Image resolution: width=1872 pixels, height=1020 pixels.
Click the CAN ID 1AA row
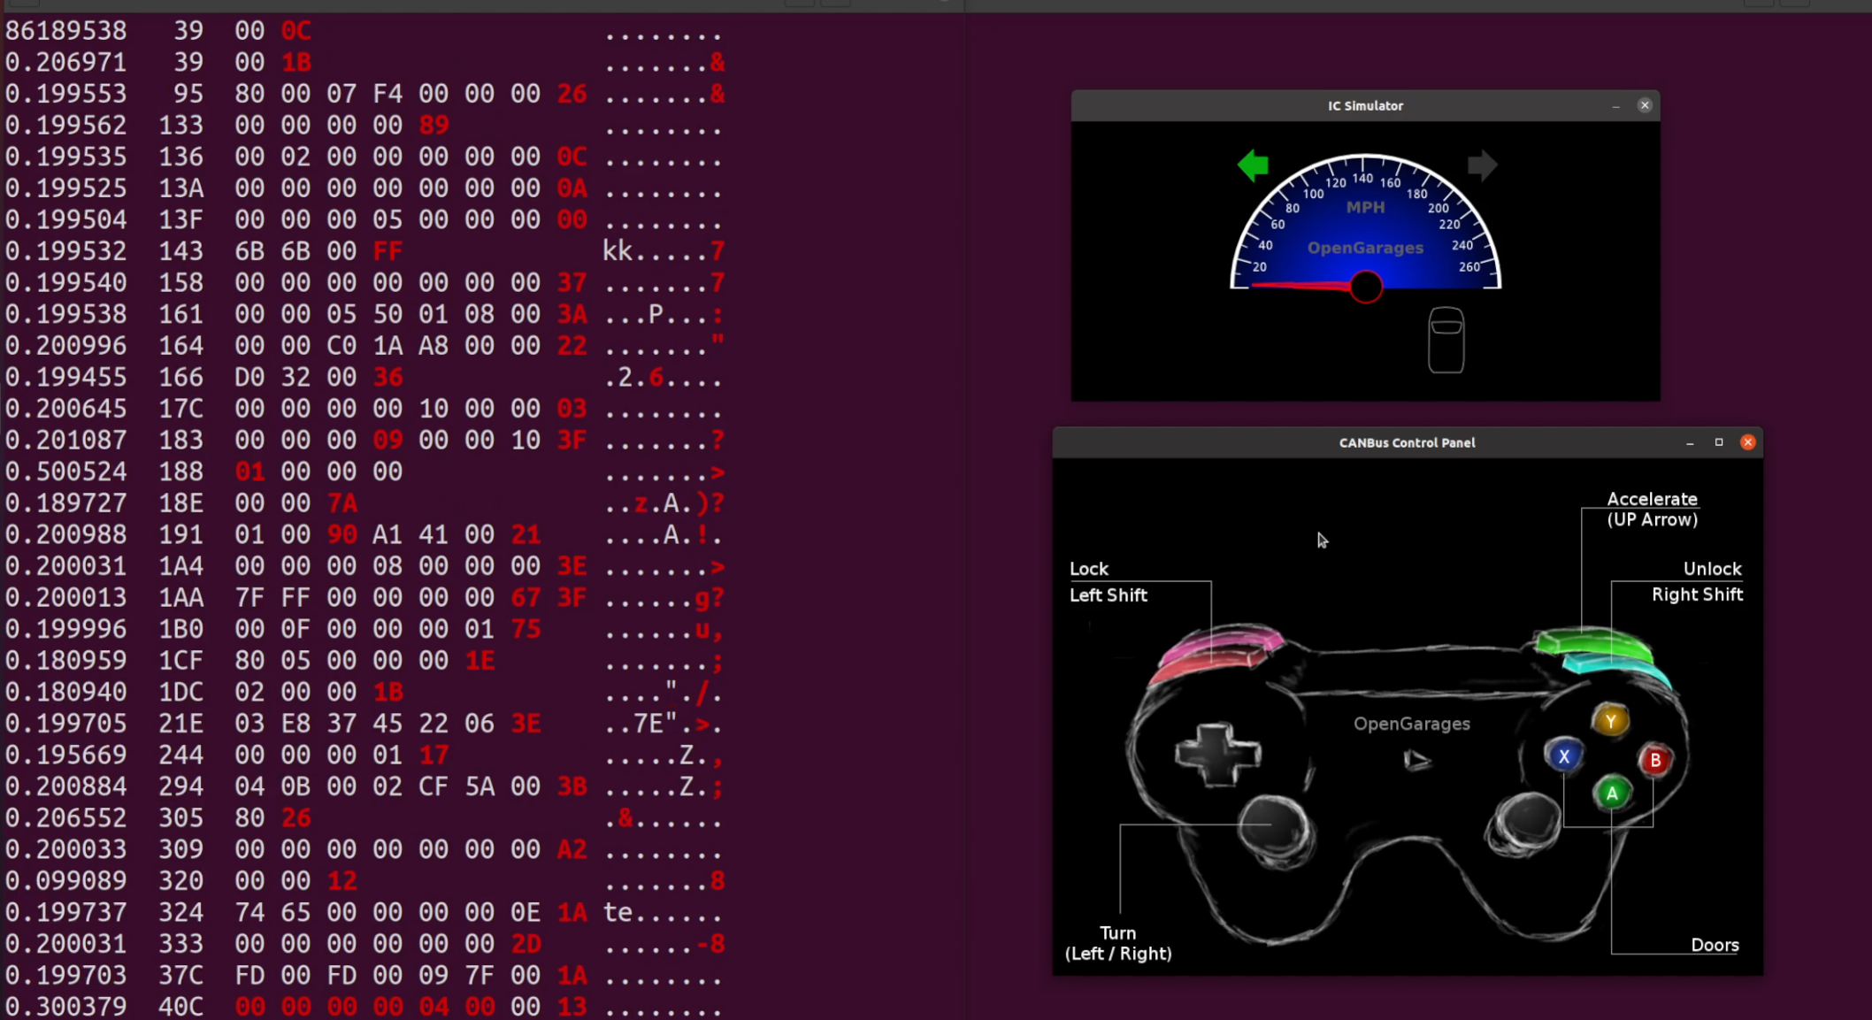[x=364, y=597]
